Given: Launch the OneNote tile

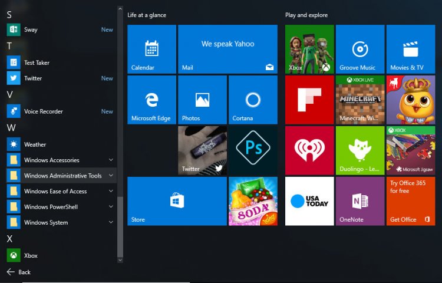Looking at the screenshot, I should coord(360,201).
